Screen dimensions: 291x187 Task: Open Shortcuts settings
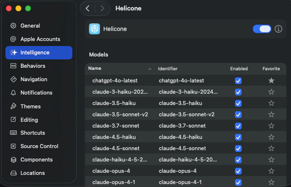pyautogui.click(x=39, y=133)
